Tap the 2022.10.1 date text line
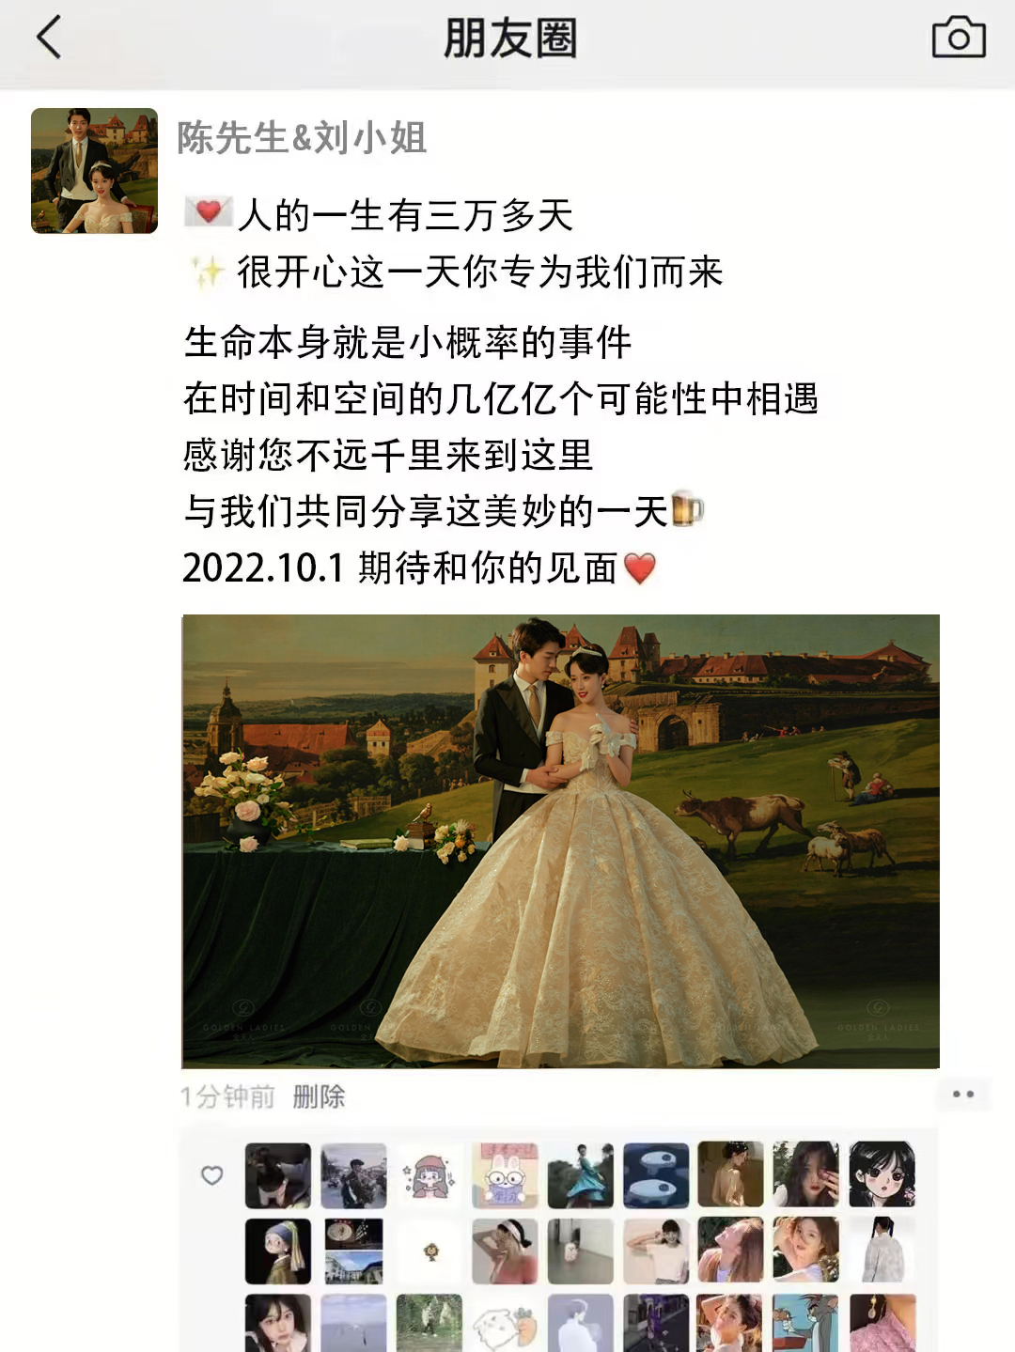 [419, 567]
